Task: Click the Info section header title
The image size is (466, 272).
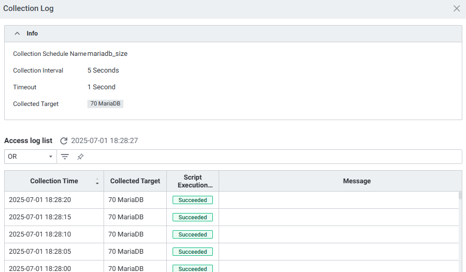Action: pyautogui.click(x=32, y=33)
